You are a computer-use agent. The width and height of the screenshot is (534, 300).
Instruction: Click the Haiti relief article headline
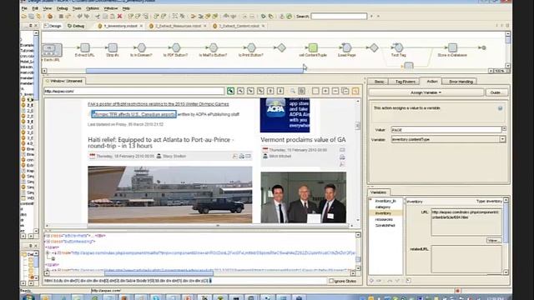click(161, 142)
